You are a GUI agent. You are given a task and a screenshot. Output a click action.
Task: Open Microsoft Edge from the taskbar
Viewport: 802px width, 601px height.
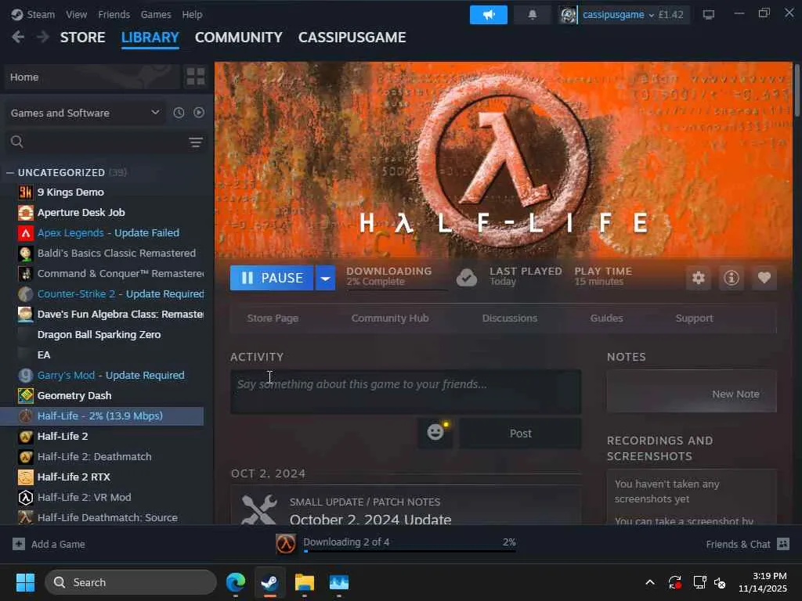[x=236, y=582]
